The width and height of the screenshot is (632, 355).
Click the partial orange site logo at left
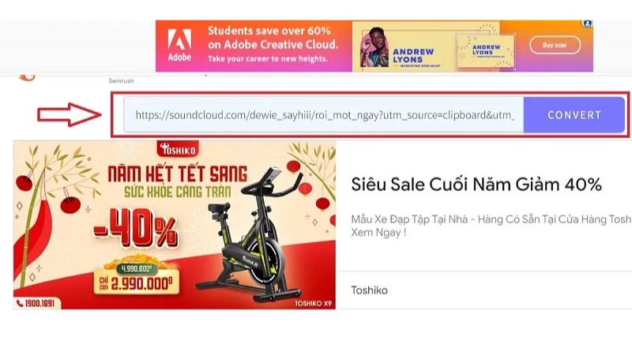tap(27, 77)
